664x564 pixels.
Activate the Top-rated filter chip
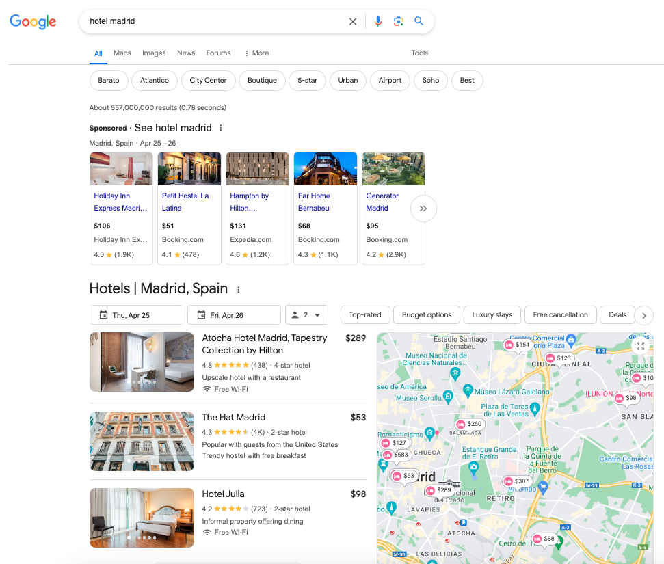point(365,314)
